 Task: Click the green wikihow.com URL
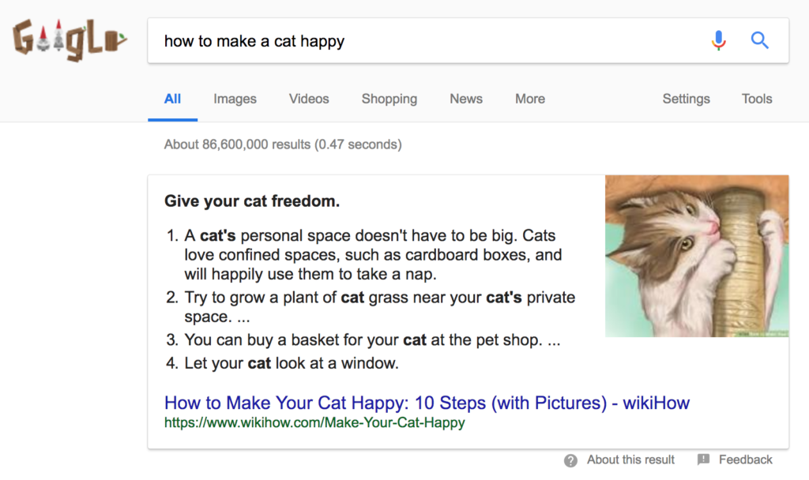314,422
